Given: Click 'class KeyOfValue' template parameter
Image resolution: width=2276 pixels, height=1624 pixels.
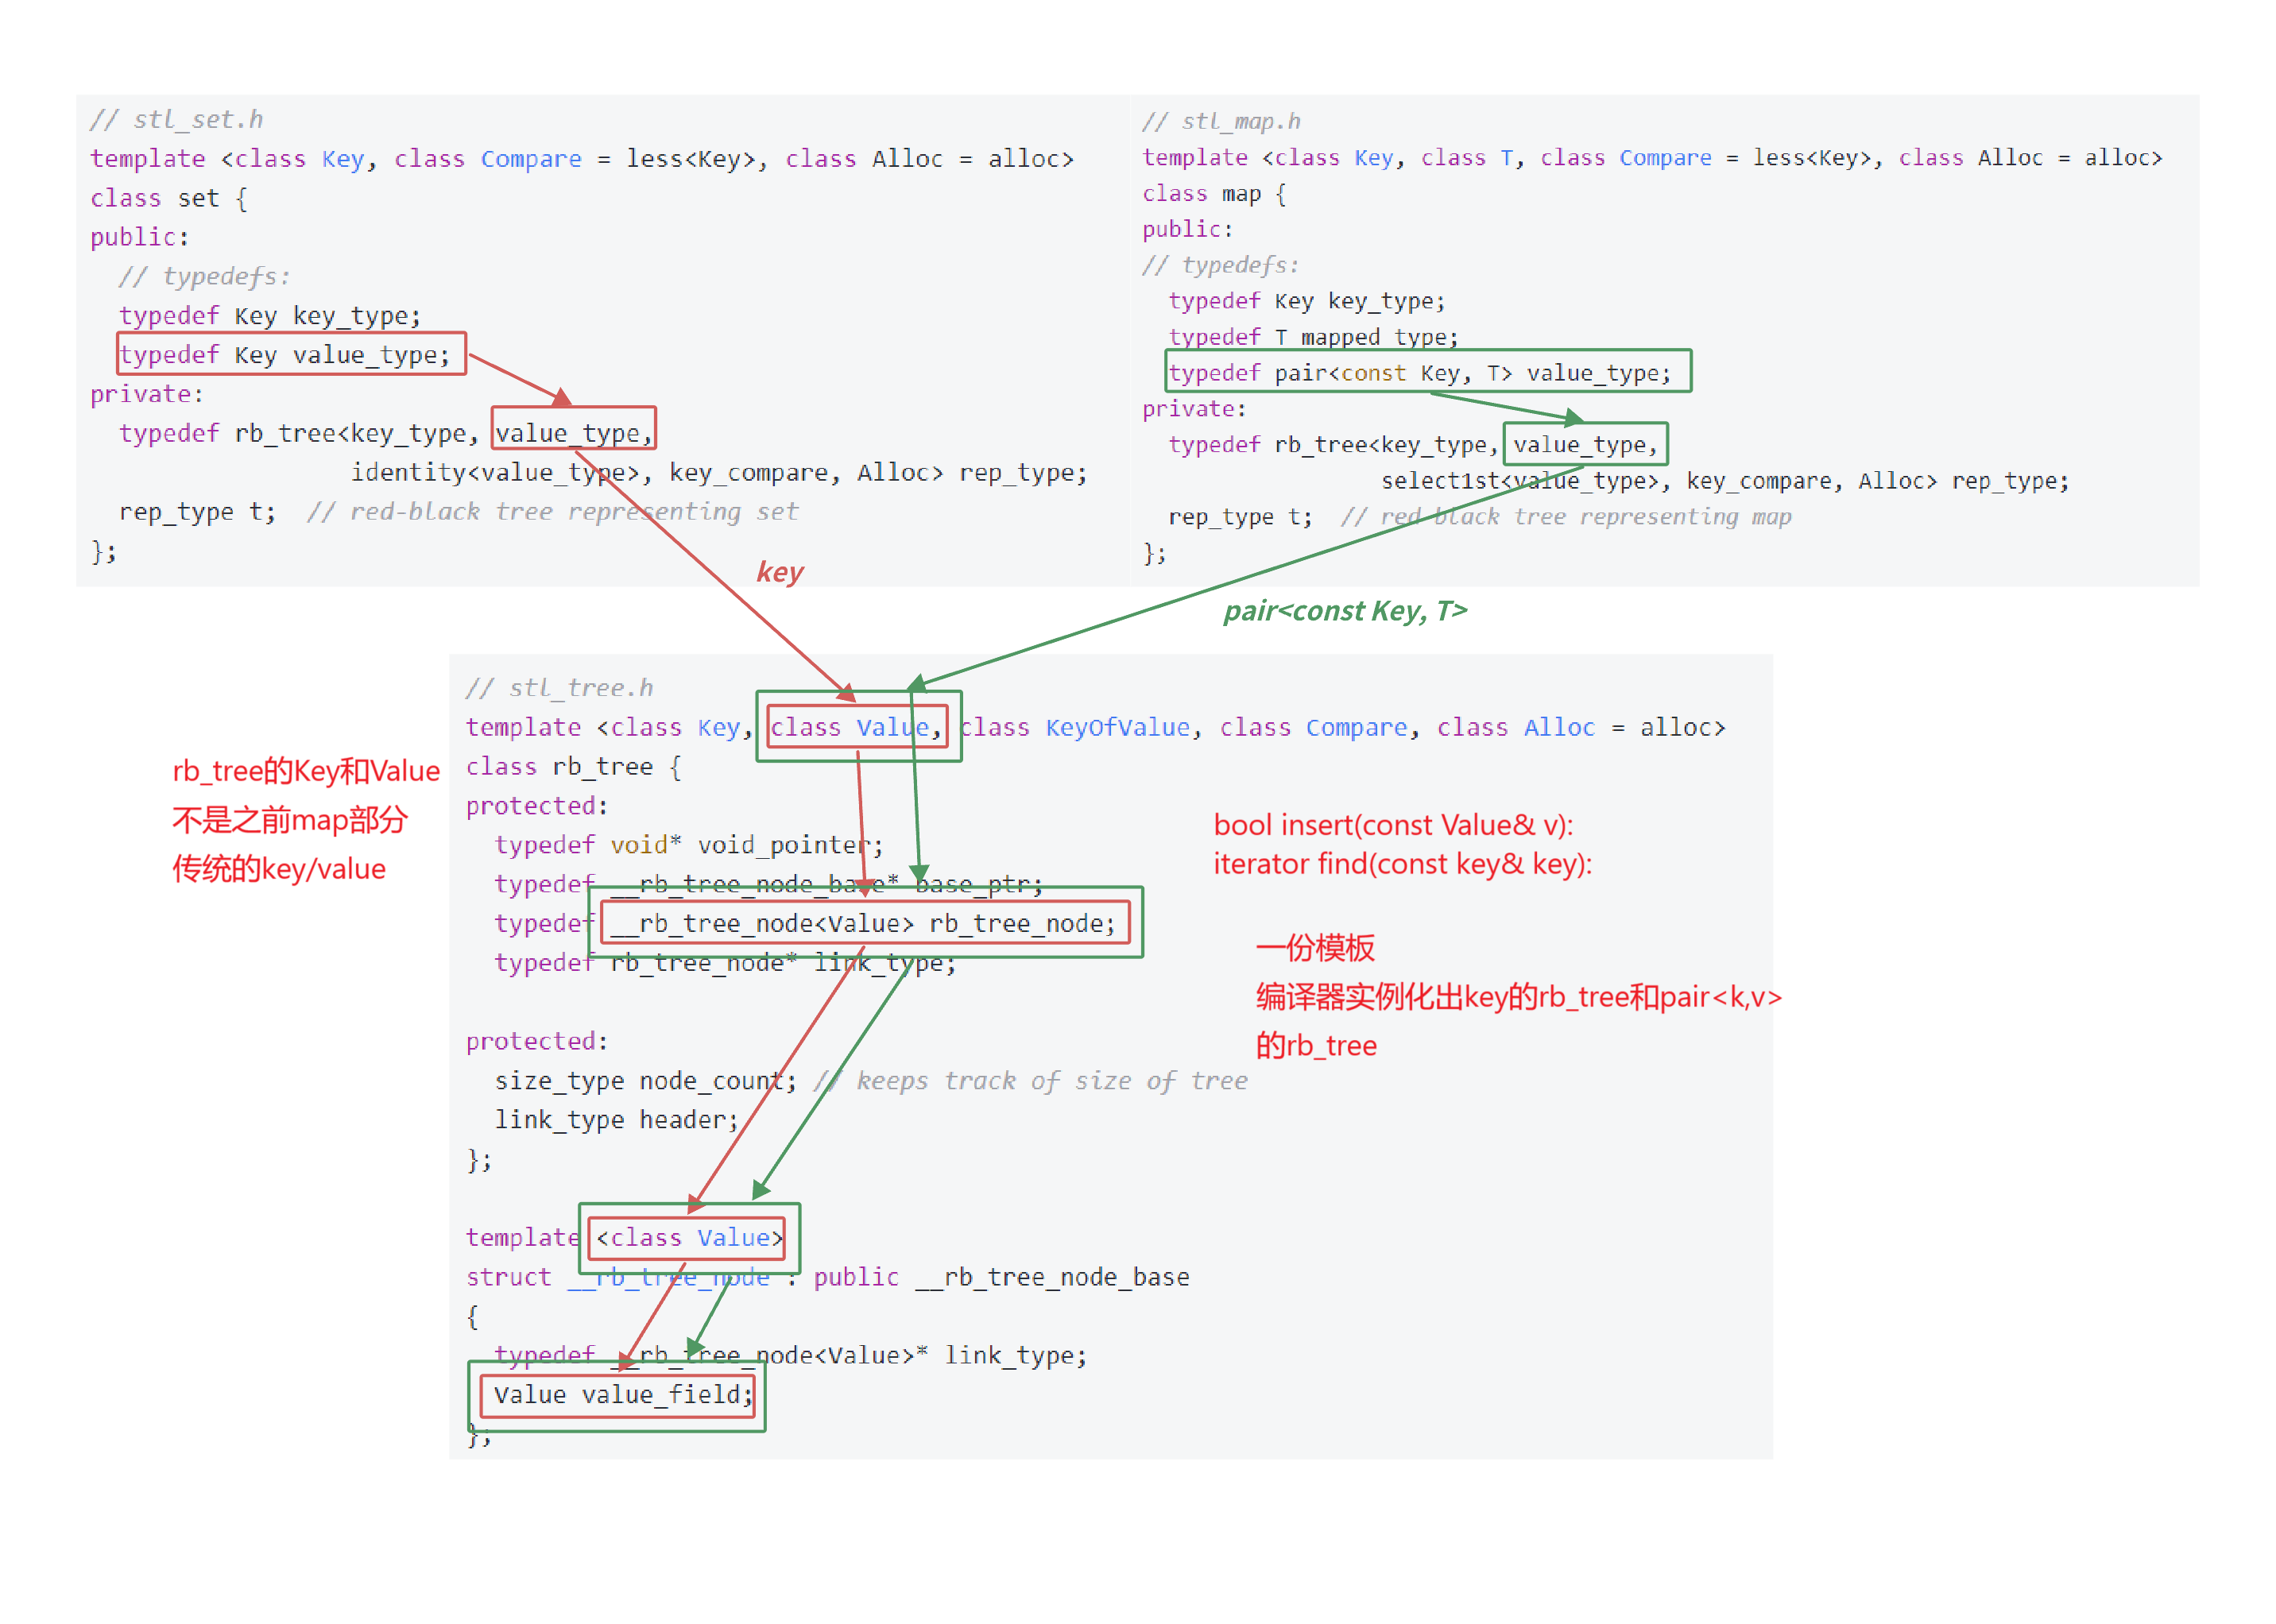Looking at the screenshot, I should coord(1076,727).
